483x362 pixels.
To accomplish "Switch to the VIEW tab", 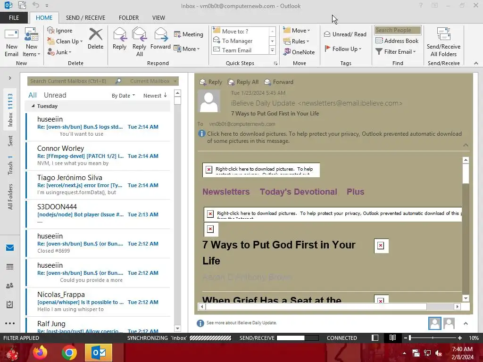I will click(x=158, y=17).
